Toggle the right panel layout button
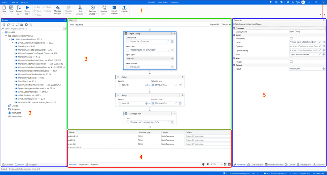The height and width of the screenshot is (175, 327). [x=281, y=2]
